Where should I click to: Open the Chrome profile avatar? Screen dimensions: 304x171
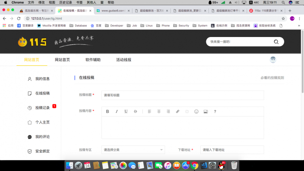[292, 18]
